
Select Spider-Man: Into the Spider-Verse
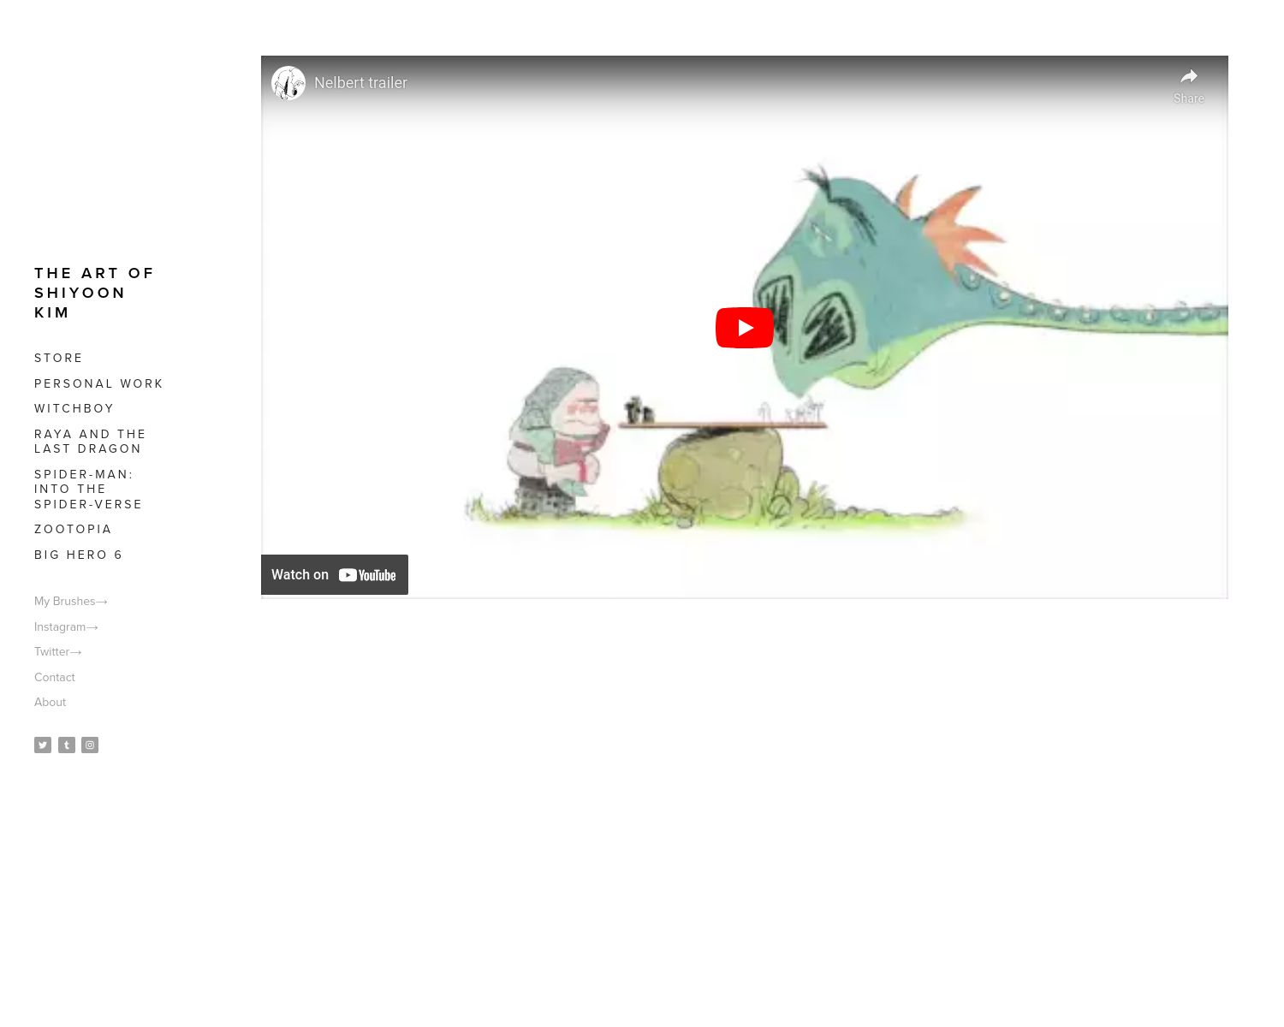pyautogui.click(x=88, y=490)
